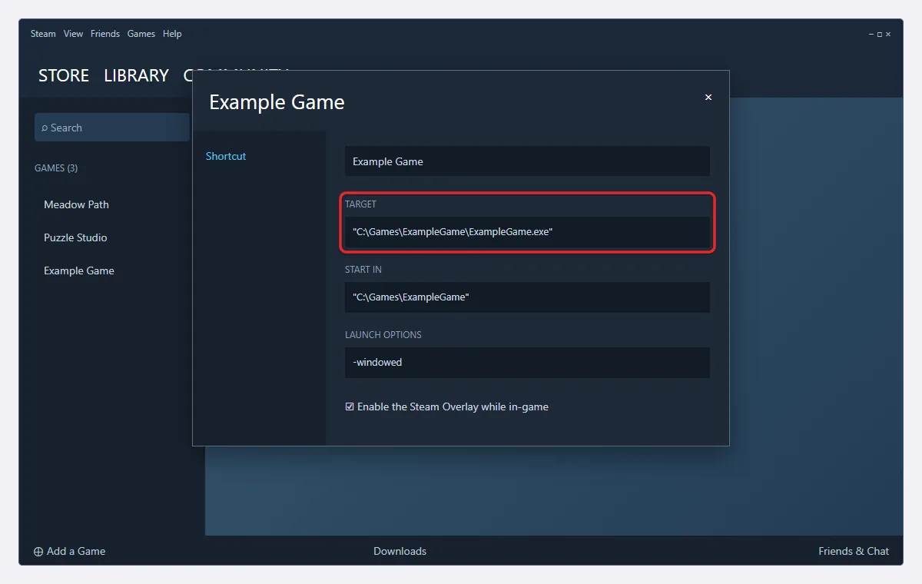Click the search magnifier icon
The image size is (922, 584).
click(45, 128)
